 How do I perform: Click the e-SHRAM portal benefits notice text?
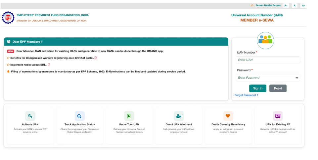click(52, 58)
